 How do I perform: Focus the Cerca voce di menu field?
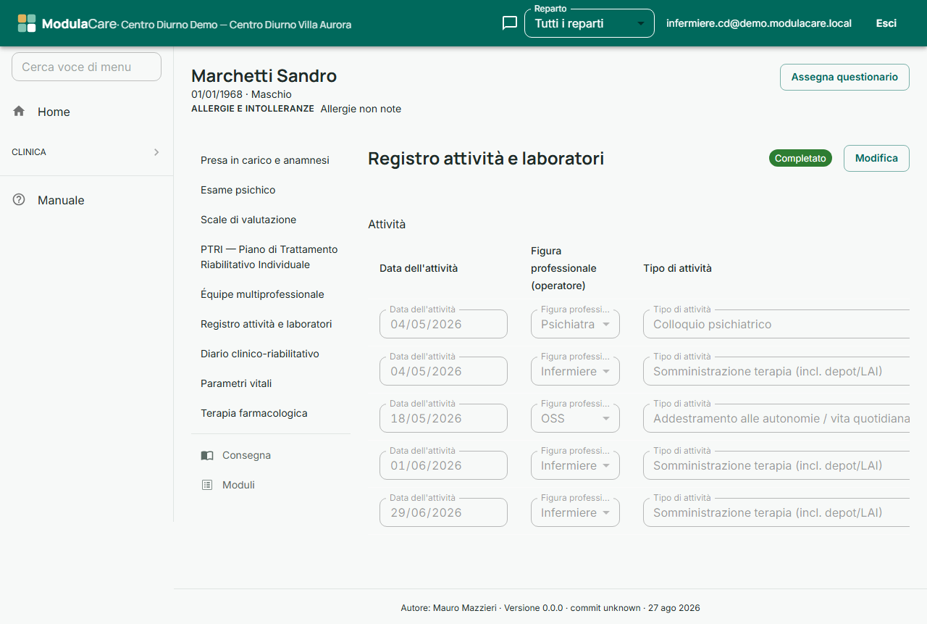coord(86,67)
